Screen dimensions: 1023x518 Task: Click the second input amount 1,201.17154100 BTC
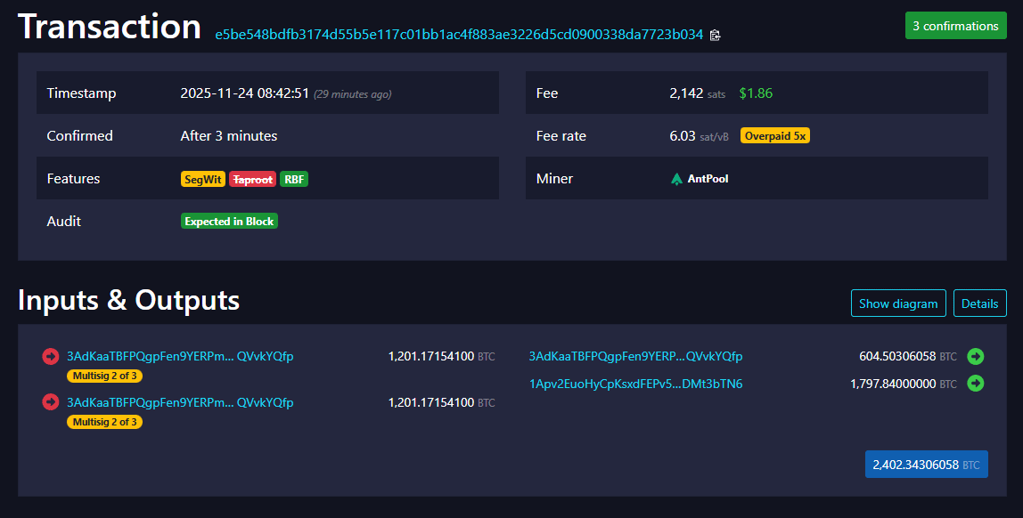click(x=442, y=402)
